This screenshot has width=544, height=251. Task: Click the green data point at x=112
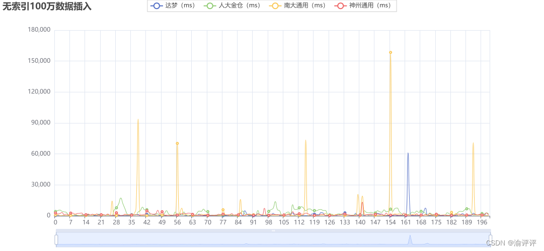coord(299,208)
